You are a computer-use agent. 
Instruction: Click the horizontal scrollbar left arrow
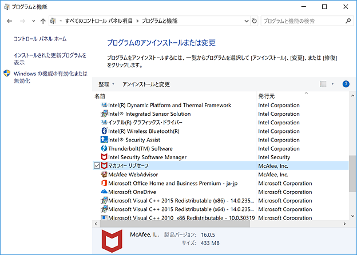coord(96,224)
